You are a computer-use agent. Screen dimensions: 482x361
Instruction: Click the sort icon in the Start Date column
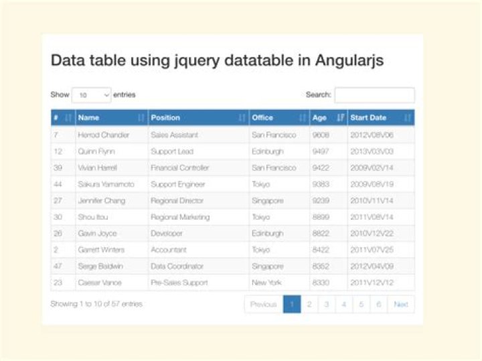coord(407,118)
